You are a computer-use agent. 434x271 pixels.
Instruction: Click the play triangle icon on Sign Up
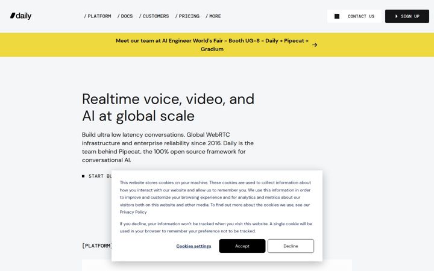point(397,16)
